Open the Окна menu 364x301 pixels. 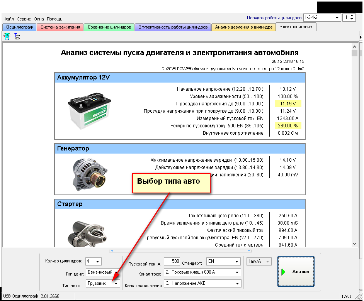[39, 19]
